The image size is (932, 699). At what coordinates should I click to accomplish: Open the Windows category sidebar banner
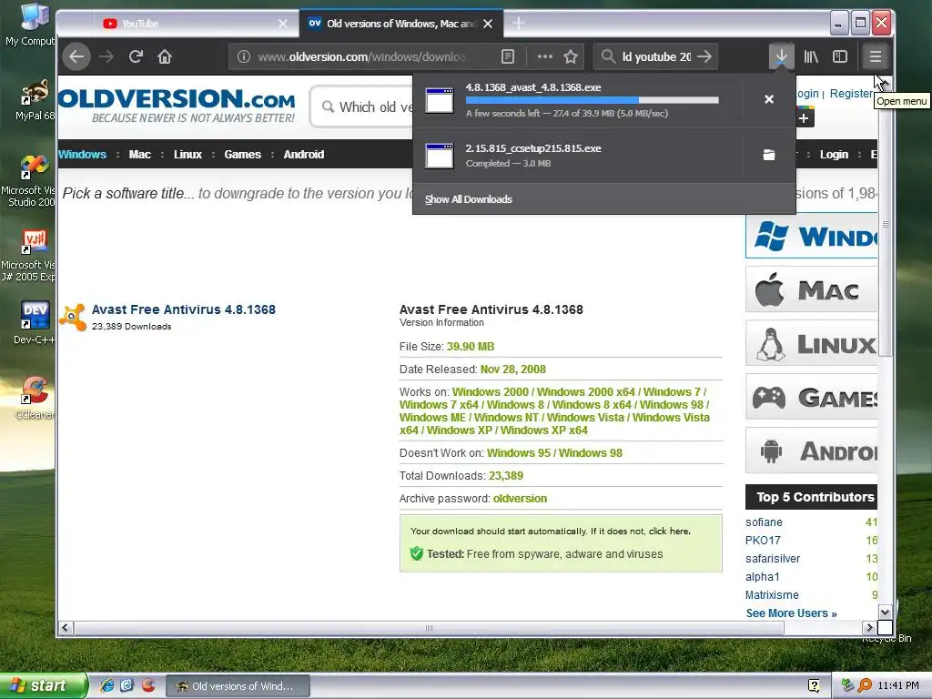coord(811,236)
